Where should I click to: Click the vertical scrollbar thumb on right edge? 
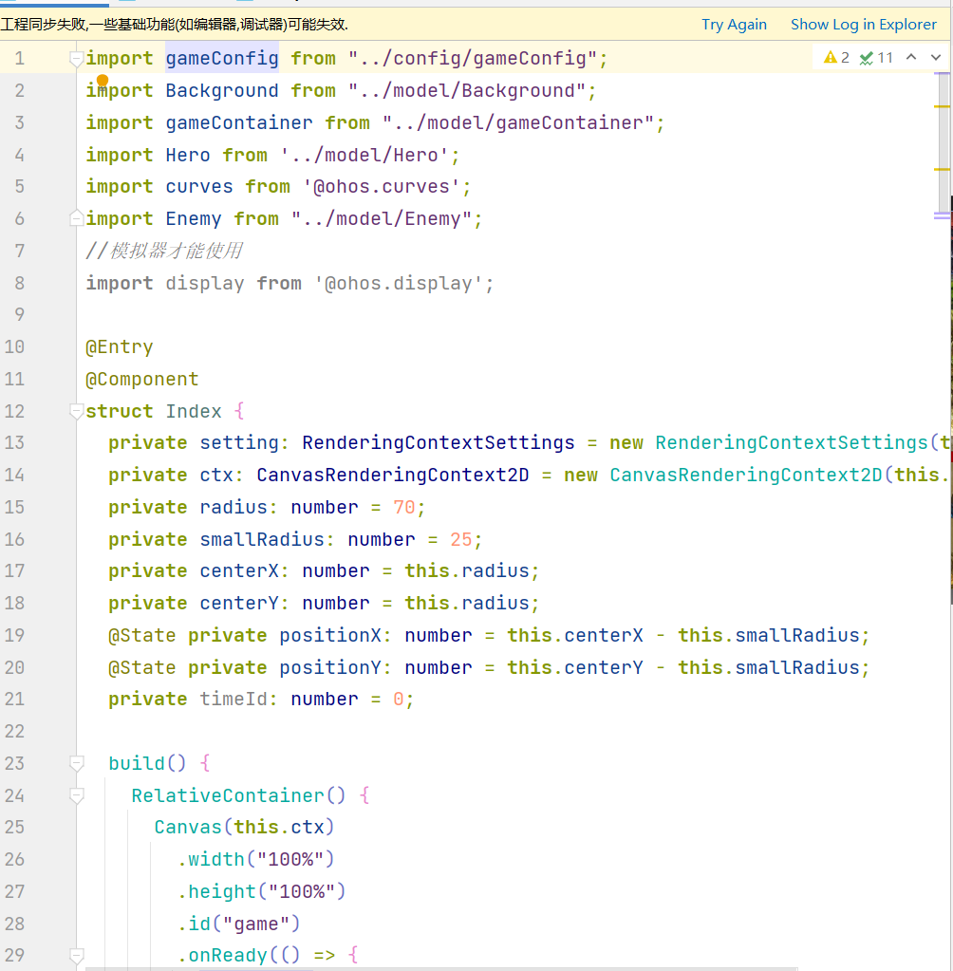point(944,142)
